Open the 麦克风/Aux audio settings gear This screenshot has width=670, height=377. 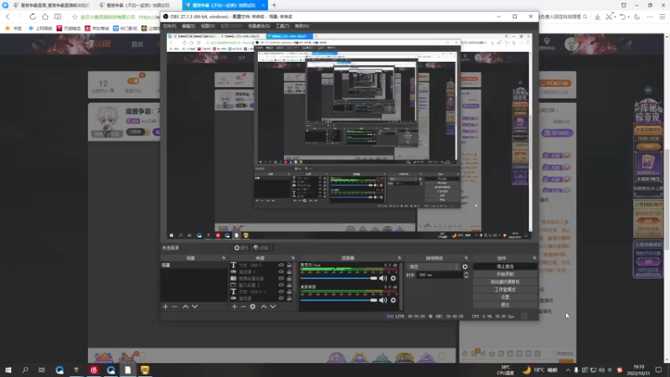coord(393,278)
